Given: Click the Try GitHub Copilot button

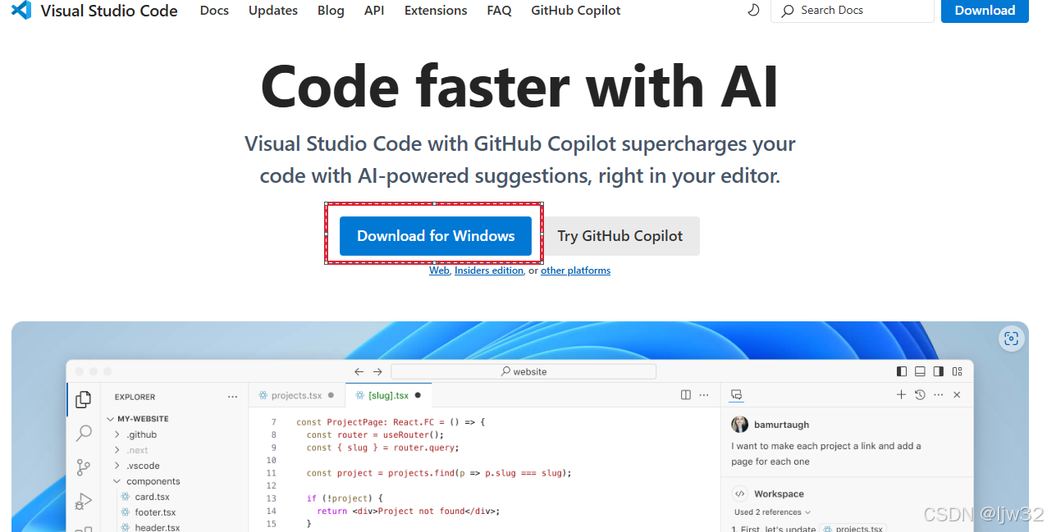Looking at the screenshot, I should click(620, 236).
